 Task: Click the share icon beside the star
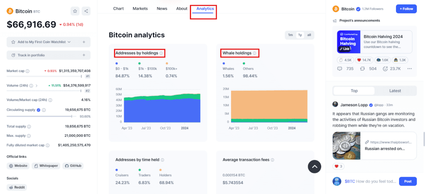(86, 11)
